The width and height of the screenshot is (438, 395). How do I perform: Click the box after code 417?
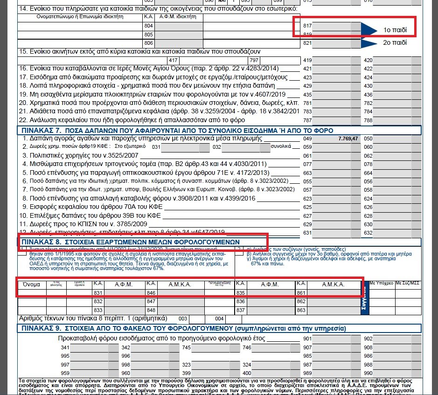point(213,60)
